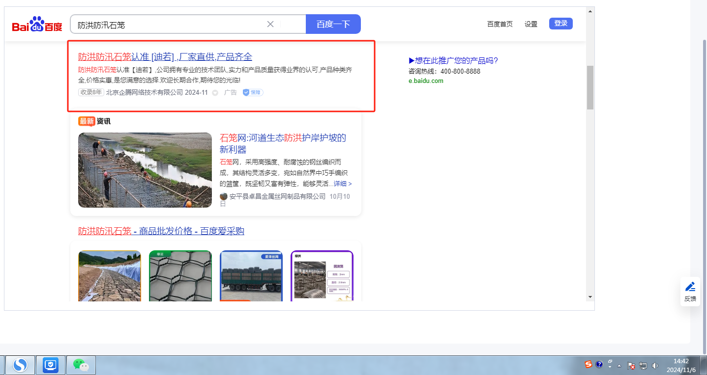This screenshot has width=707, height=375.
Task: Click the 登录 login button
Action: (560, 24)
